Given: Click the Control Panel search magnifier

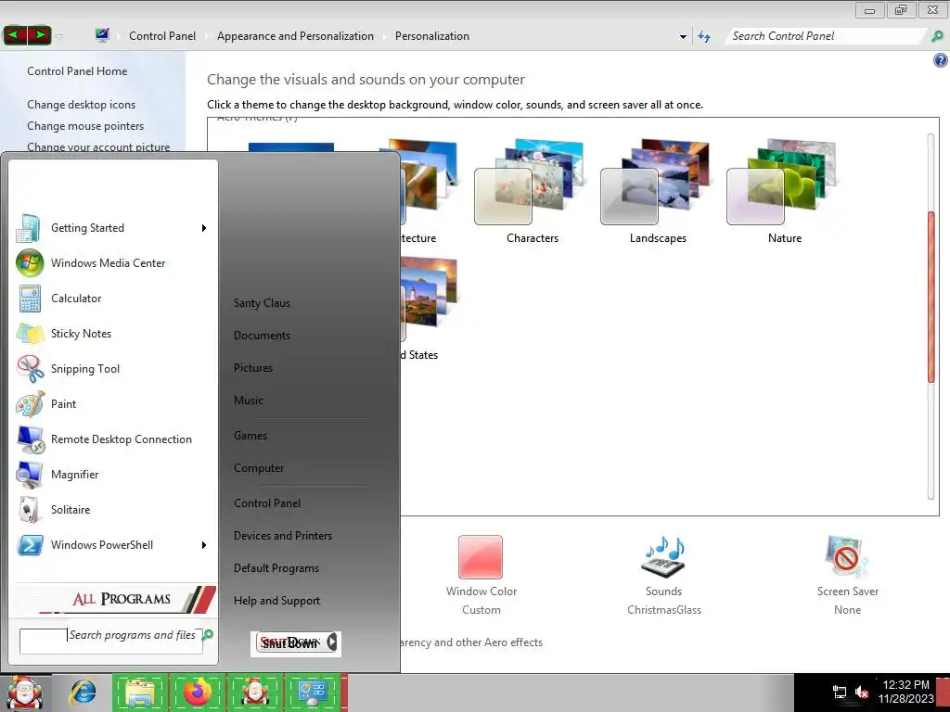Looking at the screenshot, I should click(x=937, y=36).
